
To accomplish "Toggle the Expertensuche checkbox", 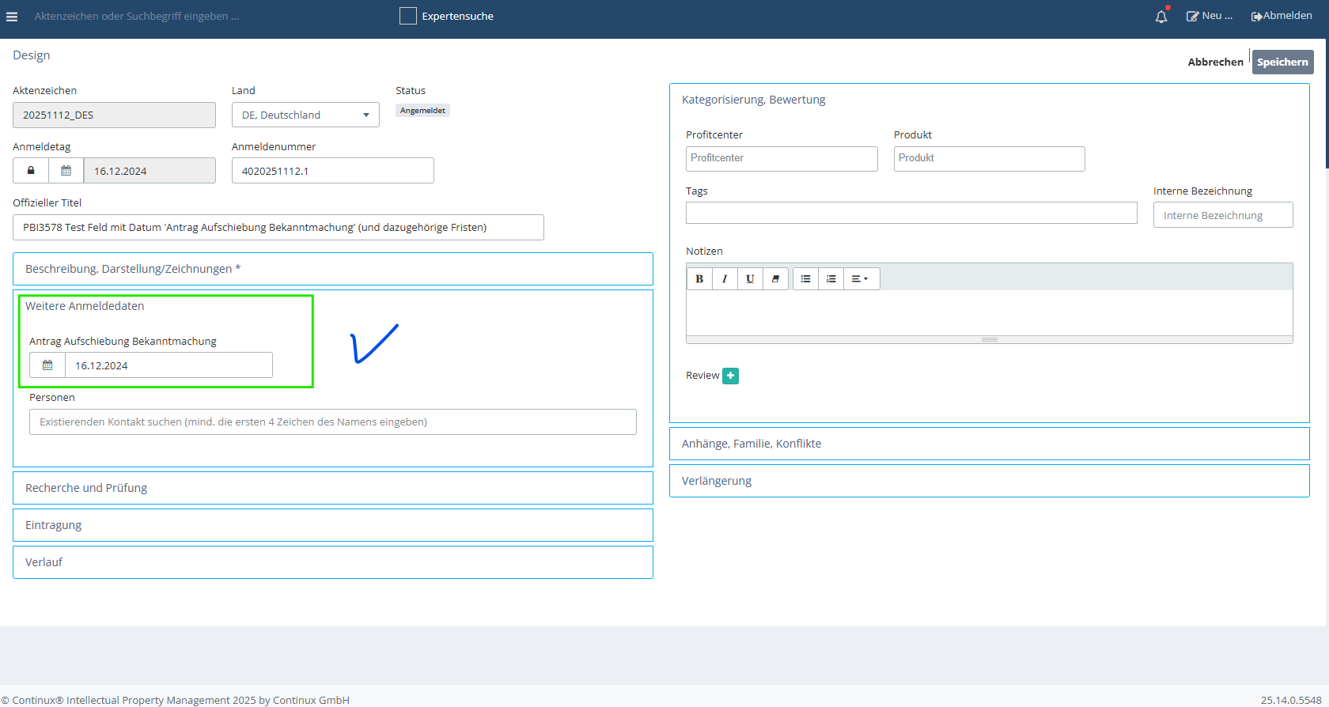I will tap(408, 16).
